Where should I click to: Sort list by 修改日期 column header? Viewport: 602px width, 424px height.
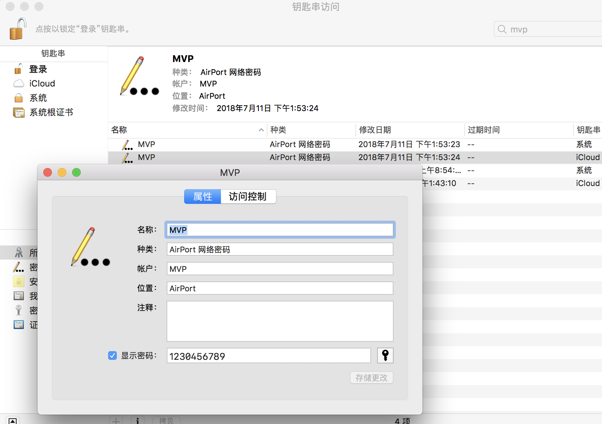coord(375,130)
